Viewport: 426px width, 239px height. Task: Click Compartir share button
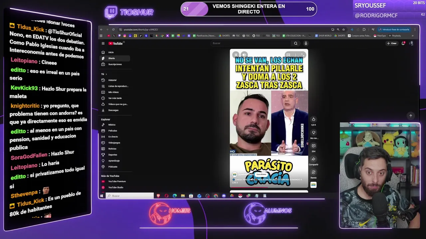point(314,159)
